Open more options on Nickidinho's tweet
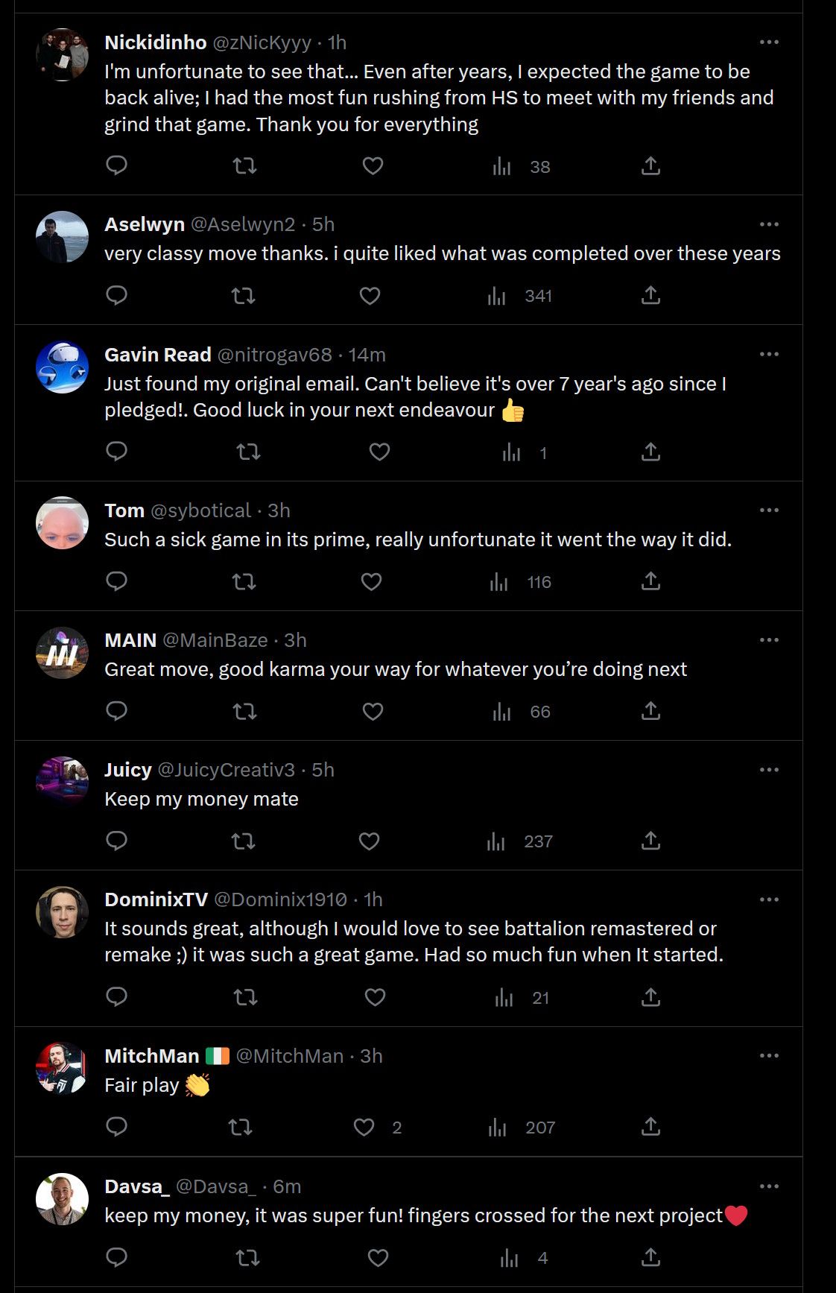The height and width of the screenshot is (1293, 836). click(x=769, y=42)
